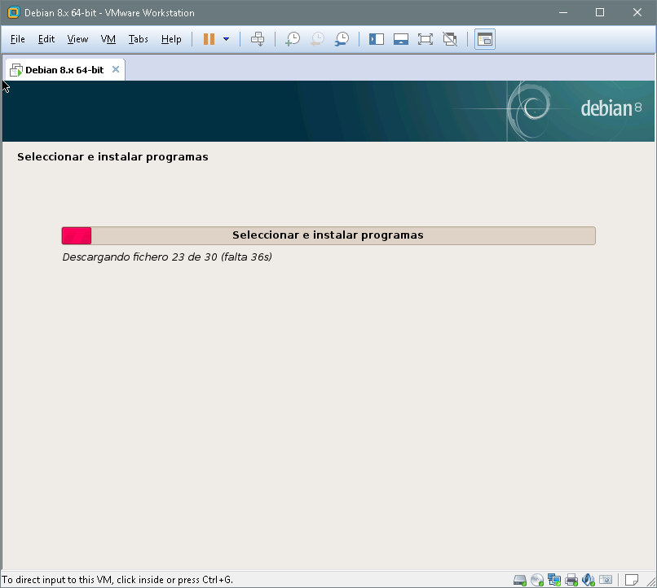This screenshot has height=588, width=657.
Task: Open the File menu
Action: (x=18, y=39)
